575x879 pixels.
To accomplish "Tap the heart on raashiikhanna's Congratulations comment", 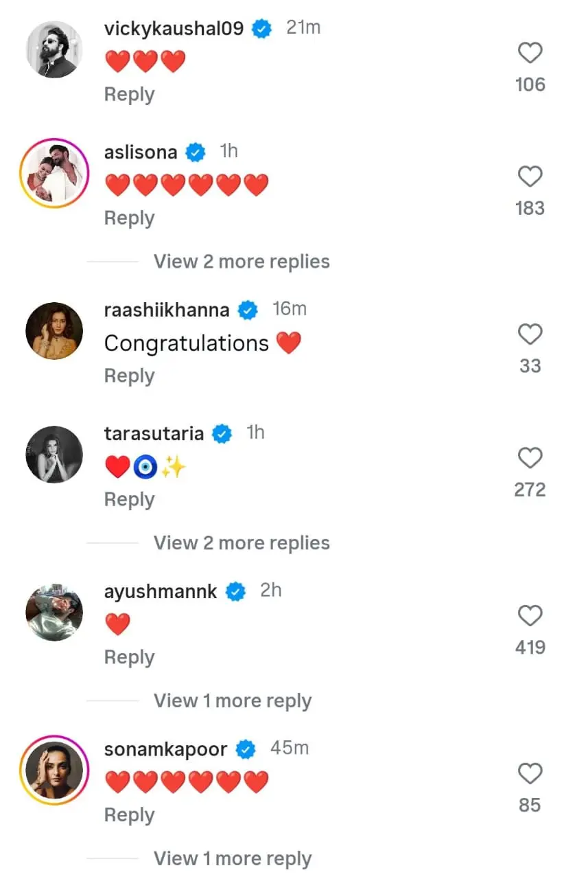I will click(x=530, y=335).
